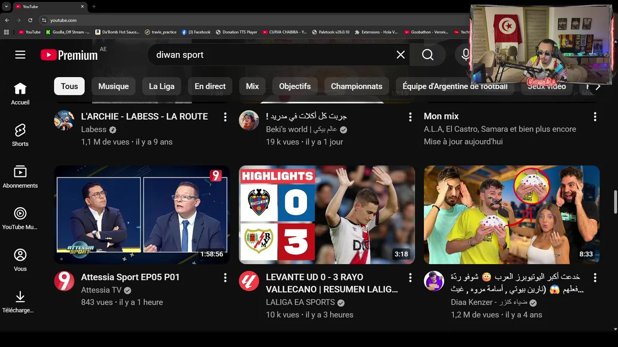Open Da'Bomb Hot Sauce bookmark
This screenshot has height=347, width=618.
[x=117, y=32]
